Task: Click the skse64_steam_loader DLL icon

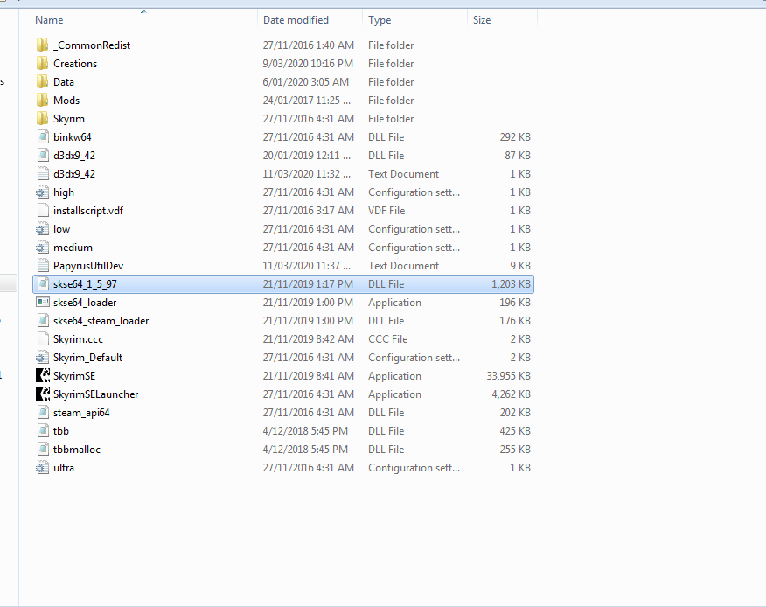Action: 43,321
